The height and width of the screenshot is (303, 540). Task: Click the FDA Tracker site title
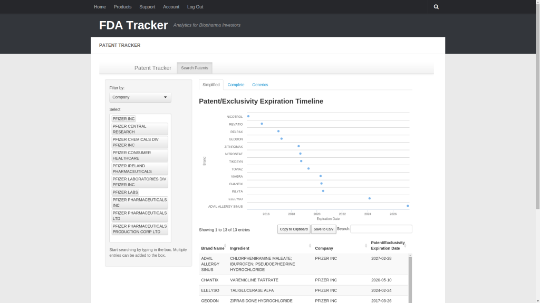click(x=133, y=25)
